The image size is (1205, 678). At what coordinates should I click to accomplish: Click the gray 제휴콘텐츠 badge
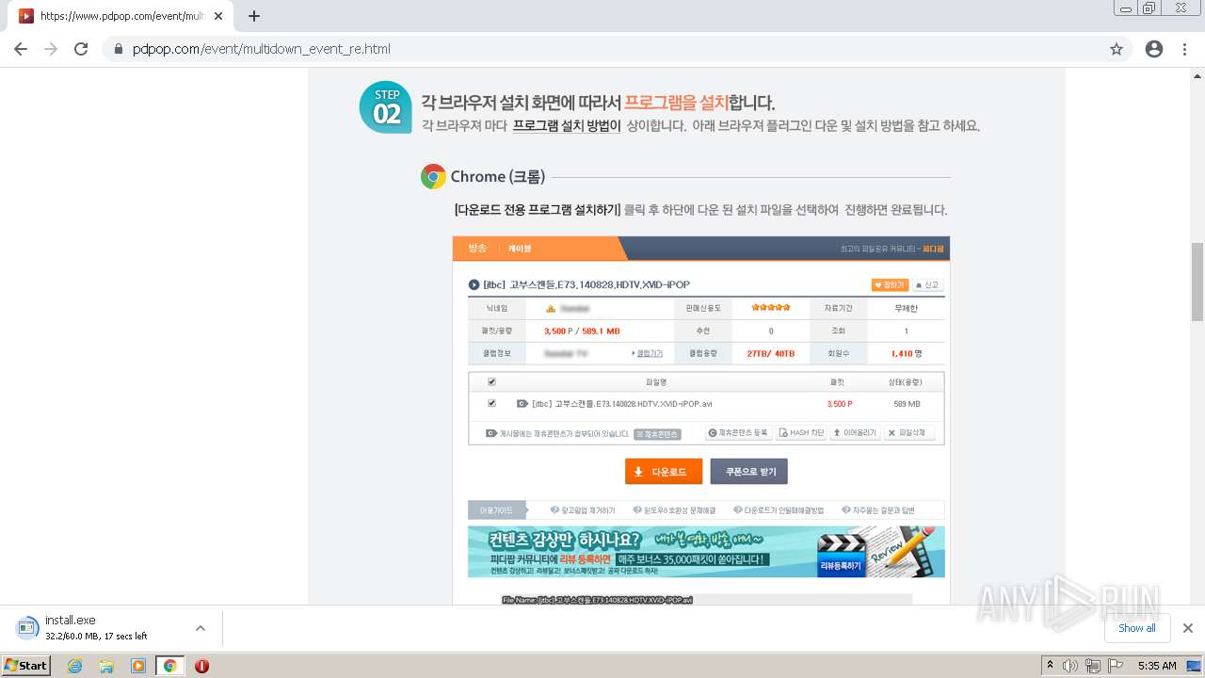tap(657, 434)
